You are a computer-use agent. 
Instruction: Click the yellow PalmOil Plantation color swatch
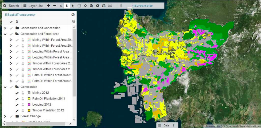29,99
